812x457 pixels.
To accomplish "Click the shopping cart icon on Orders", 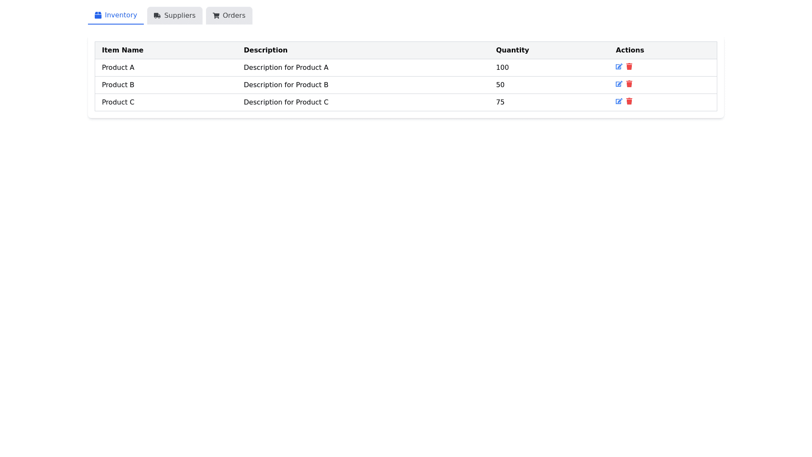I will (216, 16).
